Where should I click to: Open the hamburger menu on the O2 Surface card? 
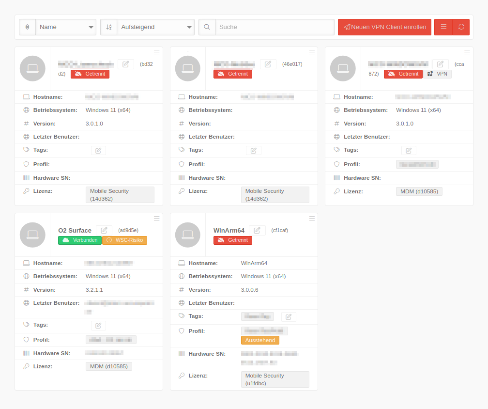(x=156, y=218)
